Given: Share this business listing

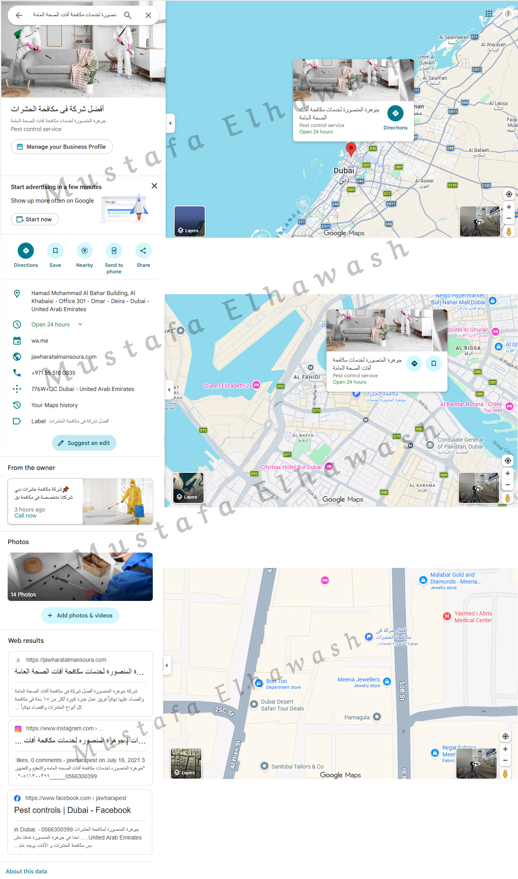Looking at the screenshot, I should coord(143,251).
